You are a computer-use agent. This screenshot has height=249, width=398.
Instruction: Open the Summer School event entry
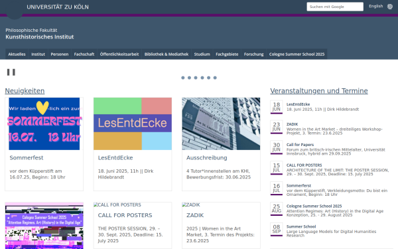(301, 226)
